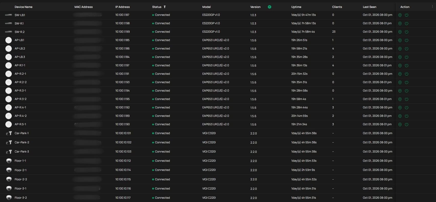Locate access point AP-R.5-1
This screenshot has width=436, height=202.
pos(400,124)
